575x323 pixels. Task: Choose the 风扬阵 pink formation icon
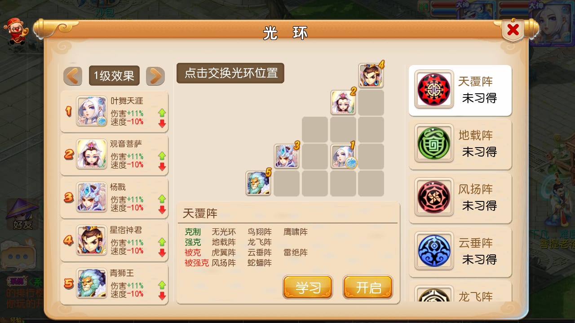click(433, 197)
